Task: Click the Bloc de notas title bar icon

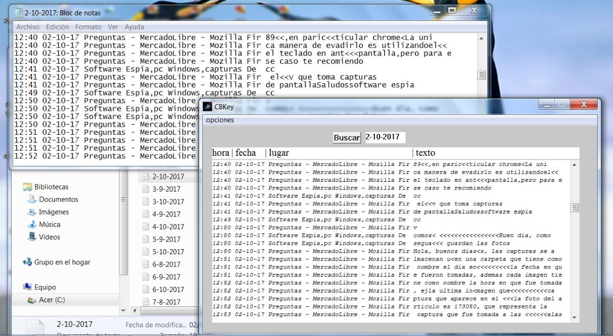Action: [18, 12]
